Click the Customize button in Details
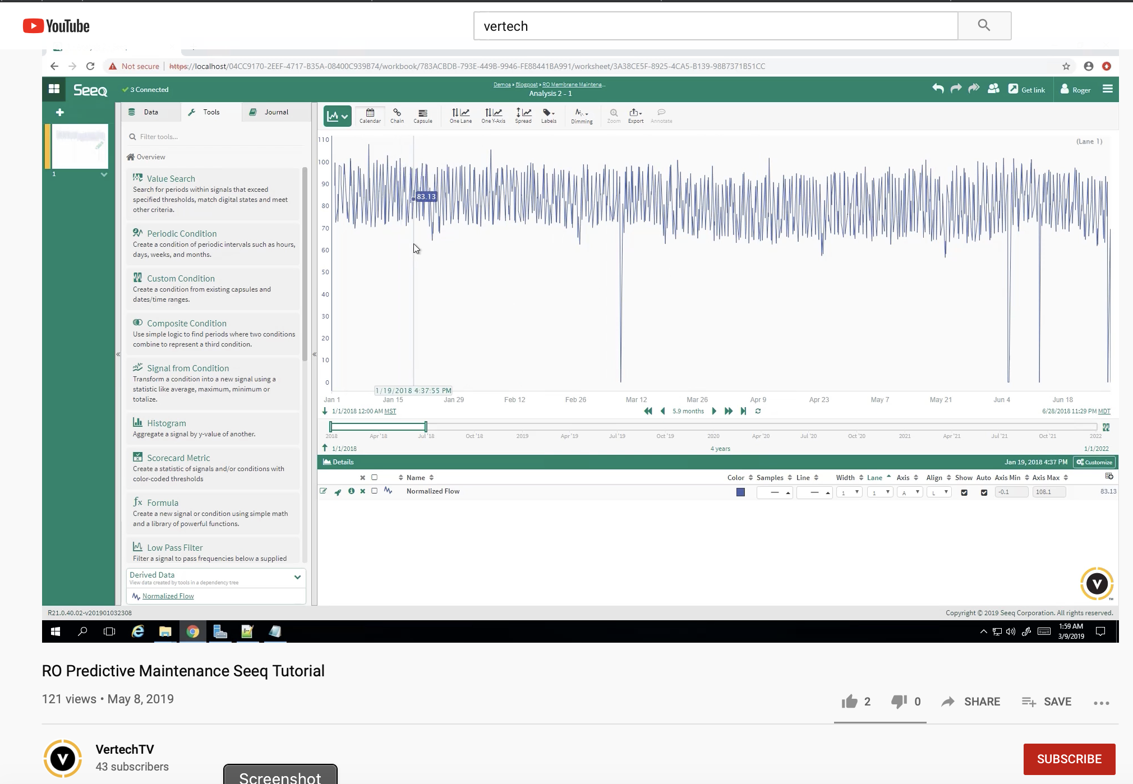This screenshot has height=784, width=1133. pos(1094,462)
